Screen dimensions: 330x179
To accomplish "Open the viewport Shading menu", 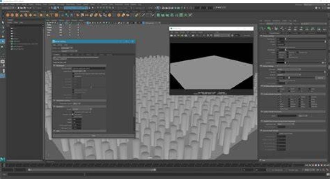I will tap(54, 21).
